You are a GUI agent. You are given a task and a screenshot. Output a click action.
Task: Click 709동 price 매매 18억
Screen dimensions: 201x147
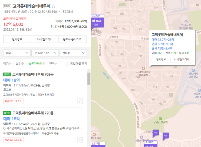11,80
